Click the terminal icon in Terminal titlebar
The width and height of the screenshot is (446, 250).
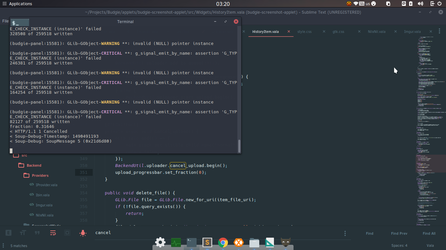point(20,22)
